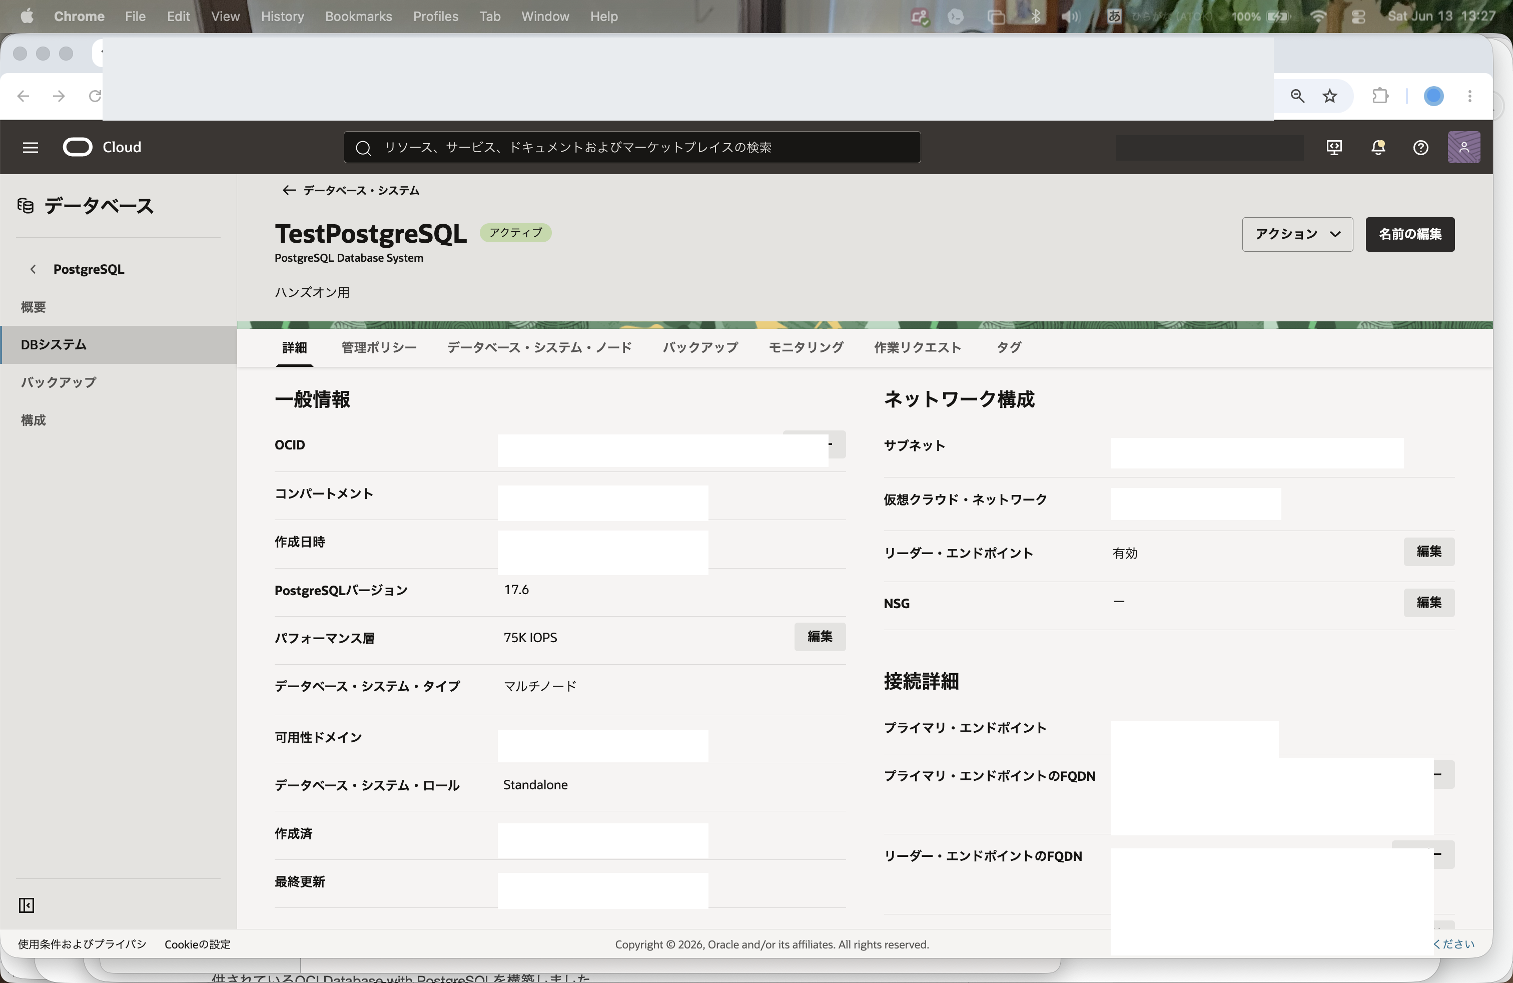Click the 75K IOPS value

530,638
